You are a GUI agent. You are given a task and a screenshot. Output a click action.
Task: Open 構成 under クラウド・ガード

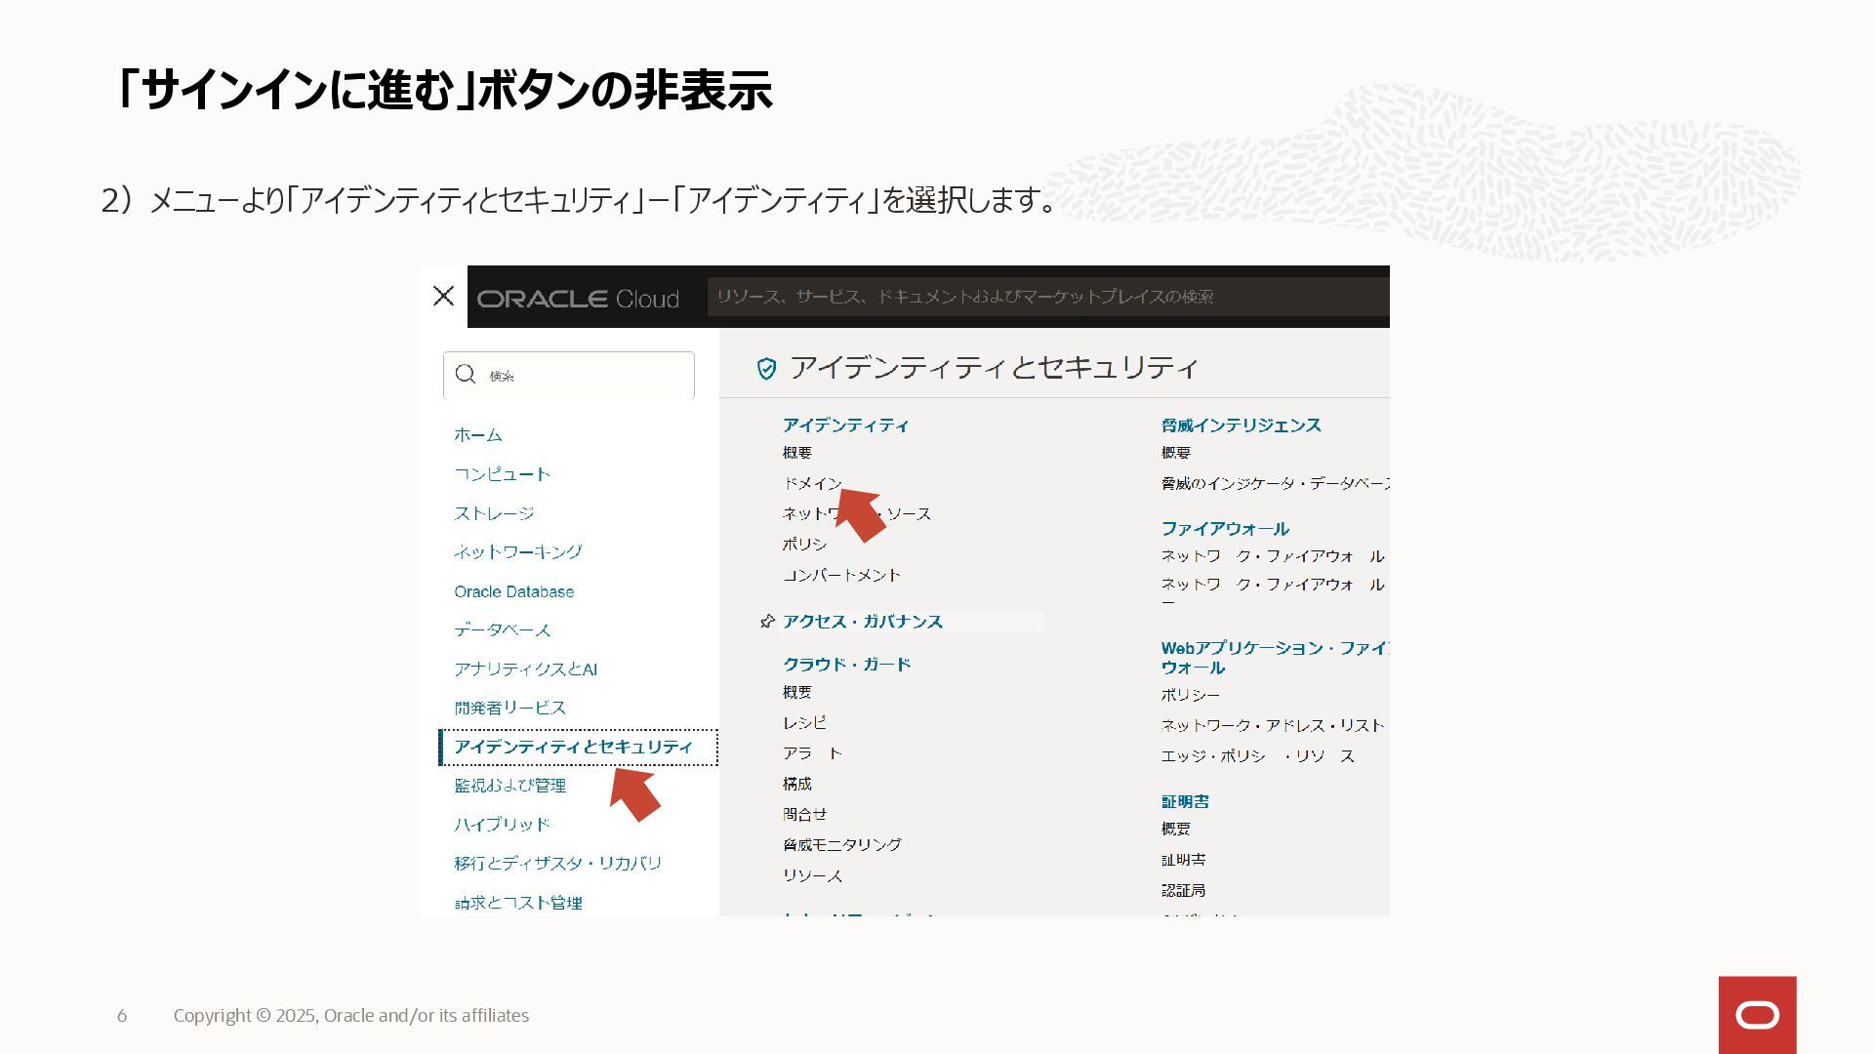click(797, 784)
